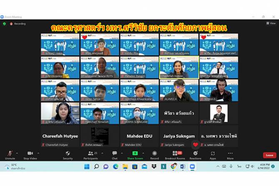Open the View layout menu

271,23
